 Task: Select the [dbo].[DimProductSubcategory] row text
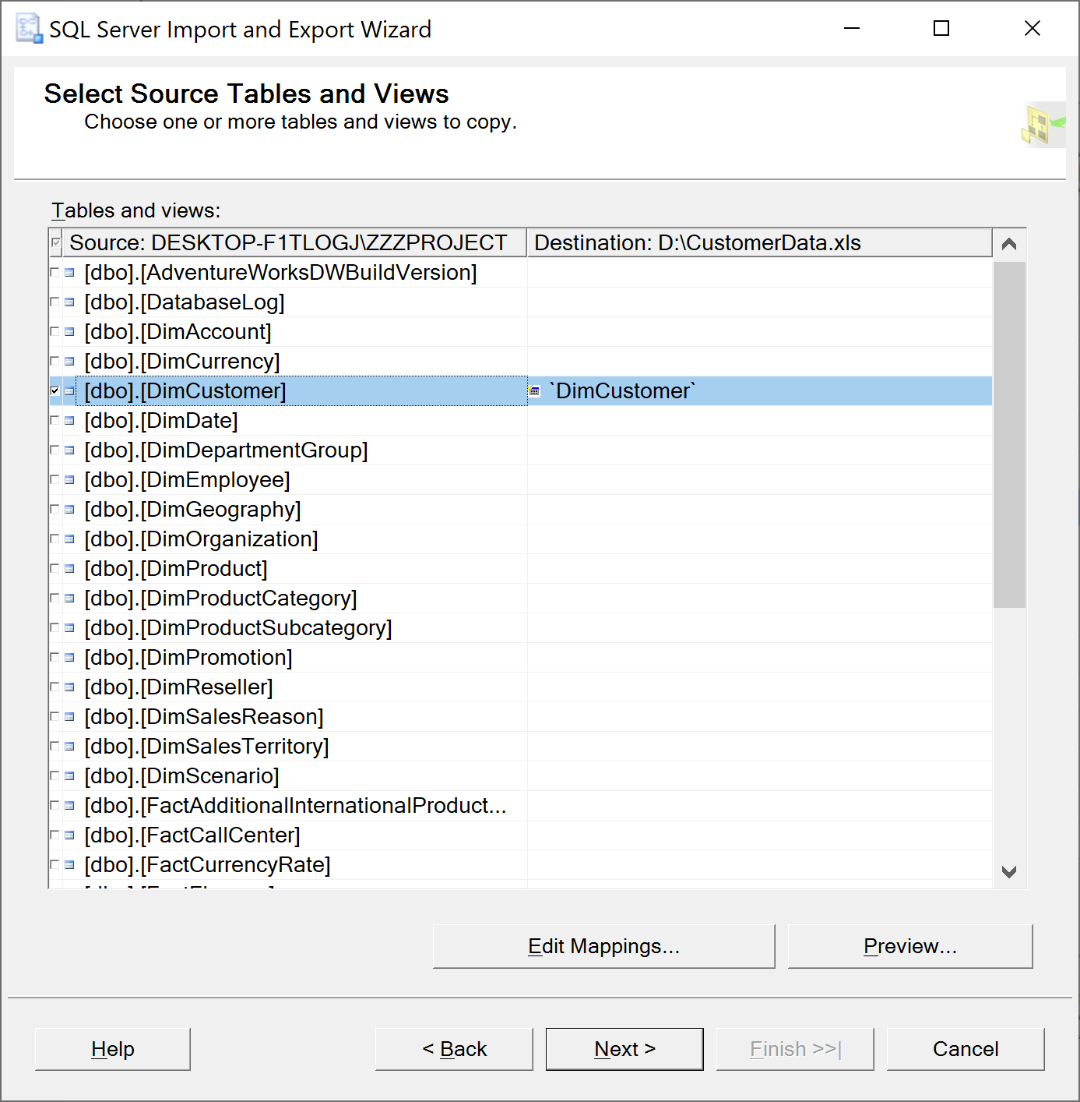pyautogui.click(x=238, y=628)
